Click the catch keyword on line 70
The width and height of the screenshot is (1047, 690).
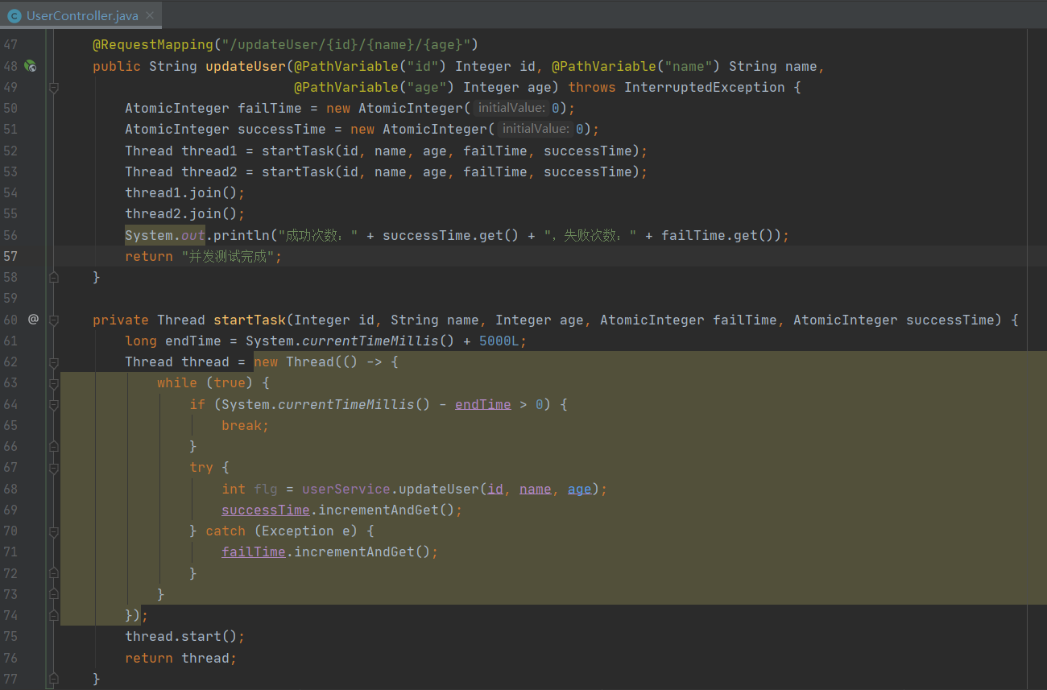(x=226, y=531)
